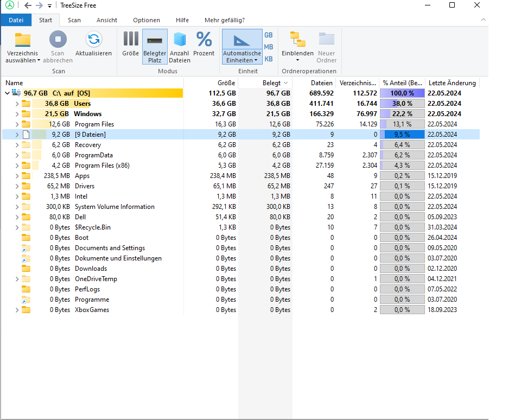Click the Boot folder icon
This screenshot has width=521, height=420.
click(x=26, y=237)
